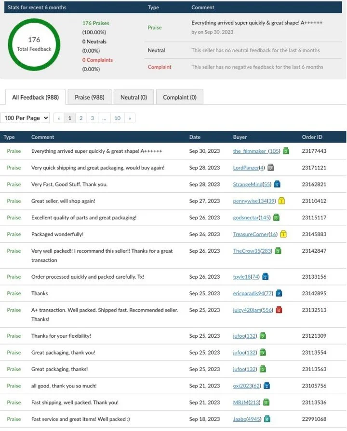Viewport: 347px width, 431px height.
Task: Switch to the All Feedback (988) tab
Action: [x=35, y=97]
